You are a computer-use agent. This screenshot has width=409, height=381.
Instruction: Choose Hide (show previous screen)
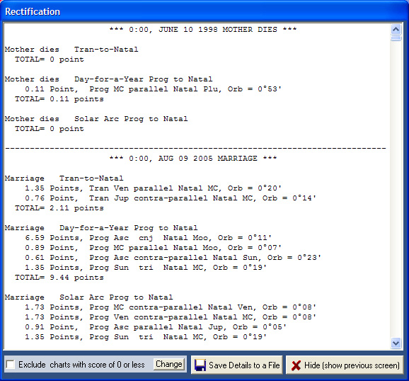coord(345,365)
